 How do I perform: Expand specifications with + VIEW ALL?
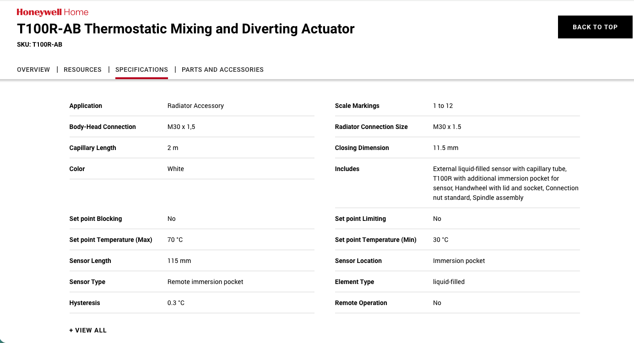coord(88,330)
